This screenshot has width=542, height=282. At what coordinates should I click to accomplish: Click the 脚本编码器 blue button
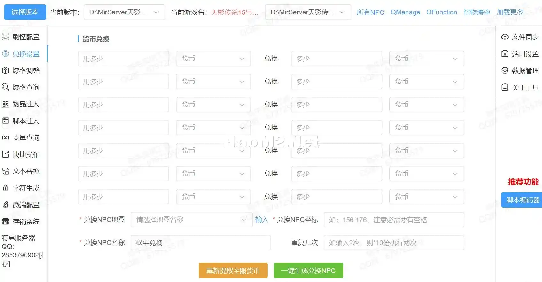pyautogui.click(x=522, y=200)
